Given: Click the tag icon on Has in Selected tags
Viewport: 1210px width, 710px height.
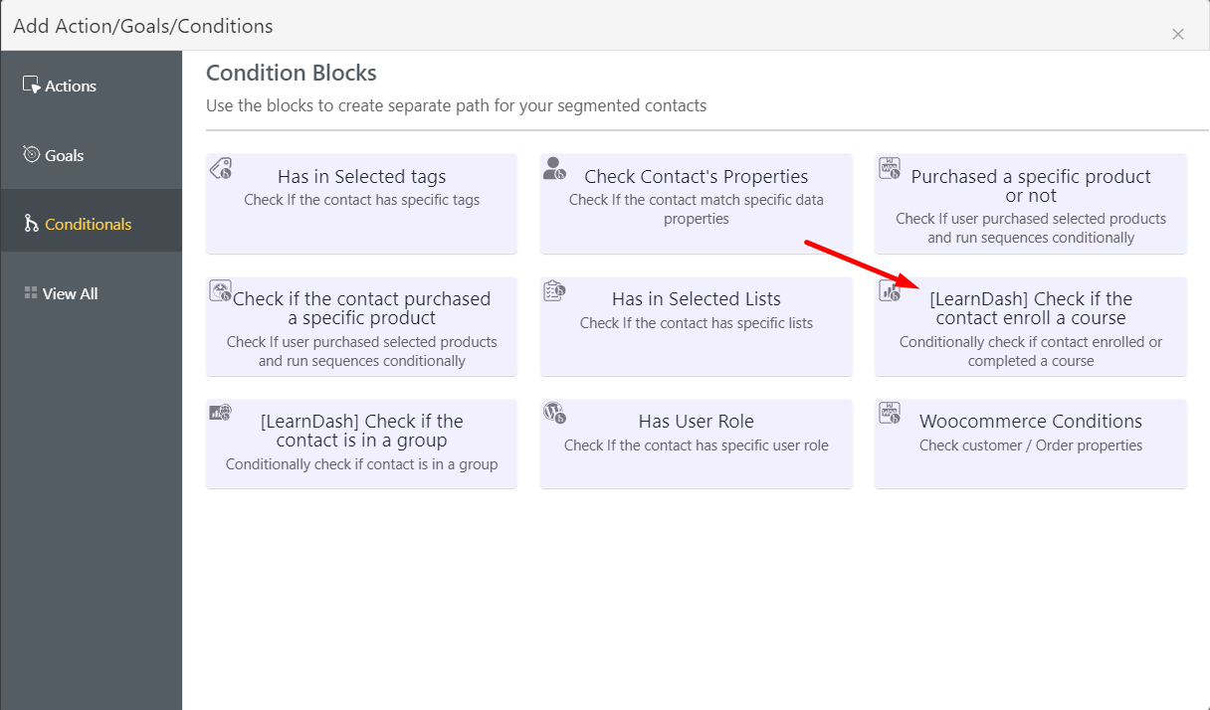Looking at the screenshot, I should [221, 169].
